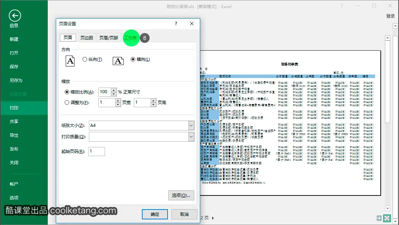Click the Show Margins icon in the preview corner
The width and height of the screenshot is (399, 225).
379,218
